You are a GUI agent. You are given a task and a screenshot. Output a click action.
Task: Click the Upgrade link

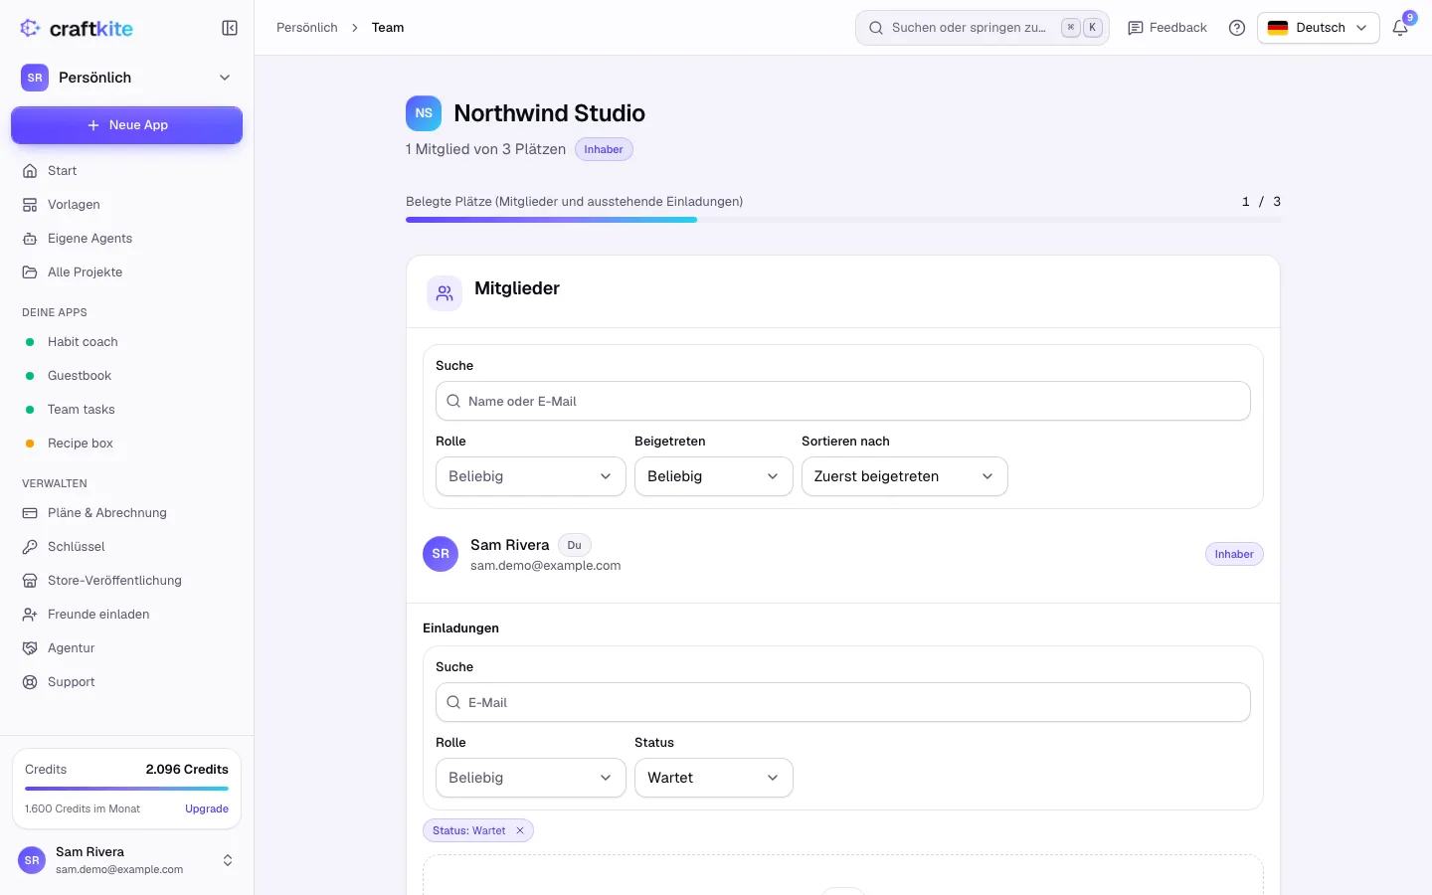207,808
